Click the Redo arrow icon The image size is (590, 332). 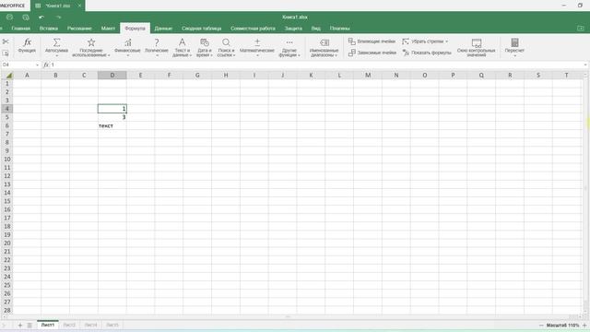click(58, 17)
